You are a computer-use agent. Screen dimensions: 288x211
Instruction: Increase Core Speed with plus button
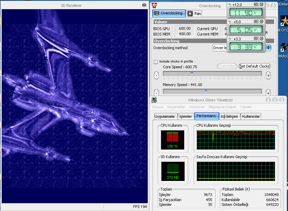269,75
